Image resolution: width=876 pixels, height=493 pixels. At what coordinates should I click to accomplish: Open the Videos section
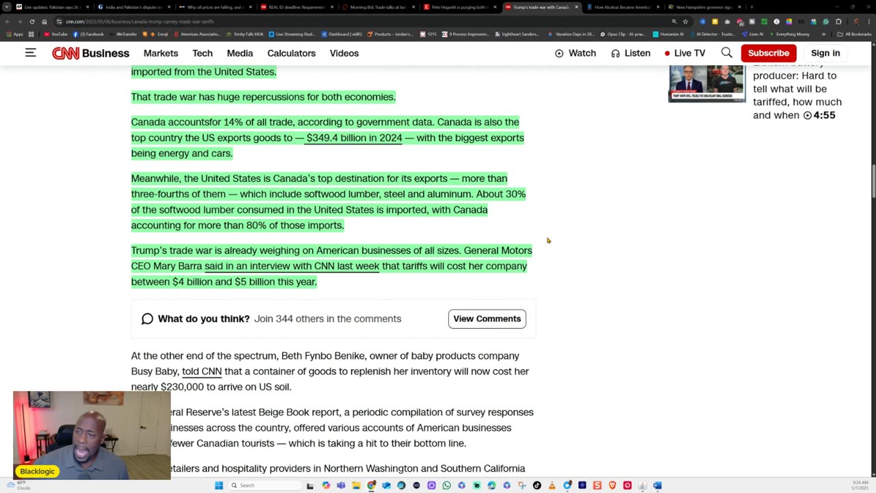[x=344, y=53]
